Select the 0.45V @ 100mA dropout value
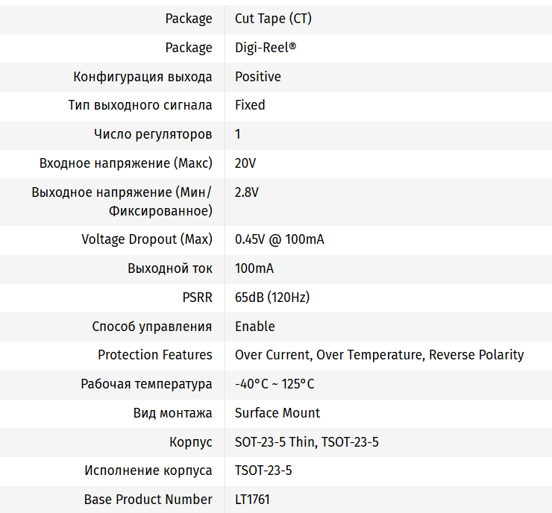The width and height of the screenshot is (552, 513). (x=279, y=239)
